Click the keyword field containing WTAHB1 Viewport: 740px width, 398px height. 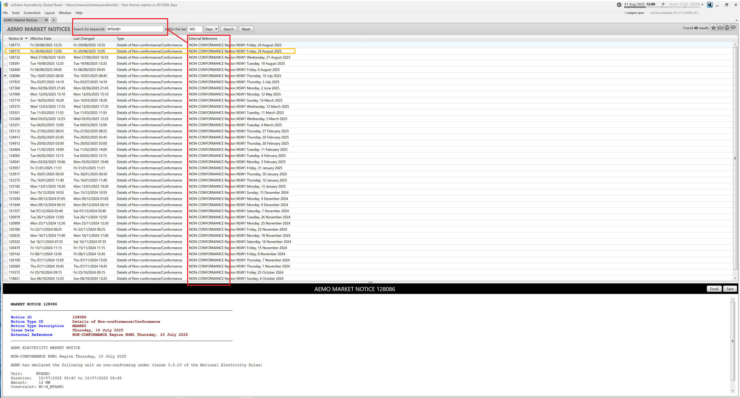(x=135, y=29)
